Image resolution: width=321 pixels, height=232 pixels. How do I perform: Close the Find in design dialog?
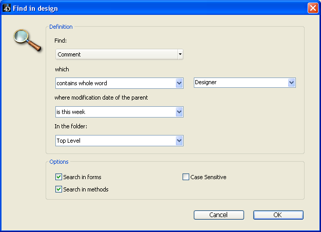click(x=312, y=8)
